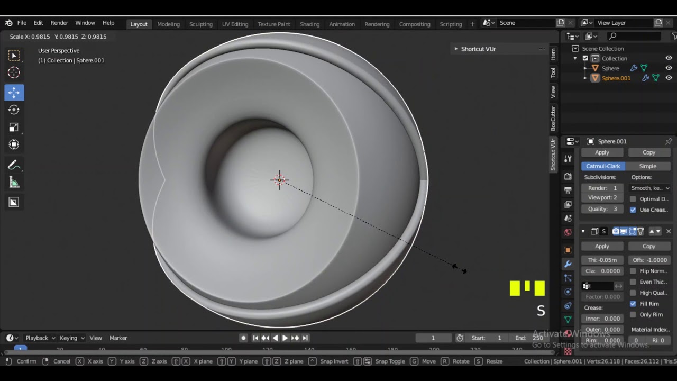Open the outliner display mode dropdown

591,36
